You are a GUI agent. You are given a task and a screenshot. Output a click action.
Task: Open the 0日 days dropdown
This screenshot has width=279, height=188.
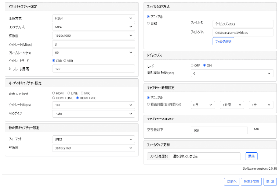tap(203, 105)
